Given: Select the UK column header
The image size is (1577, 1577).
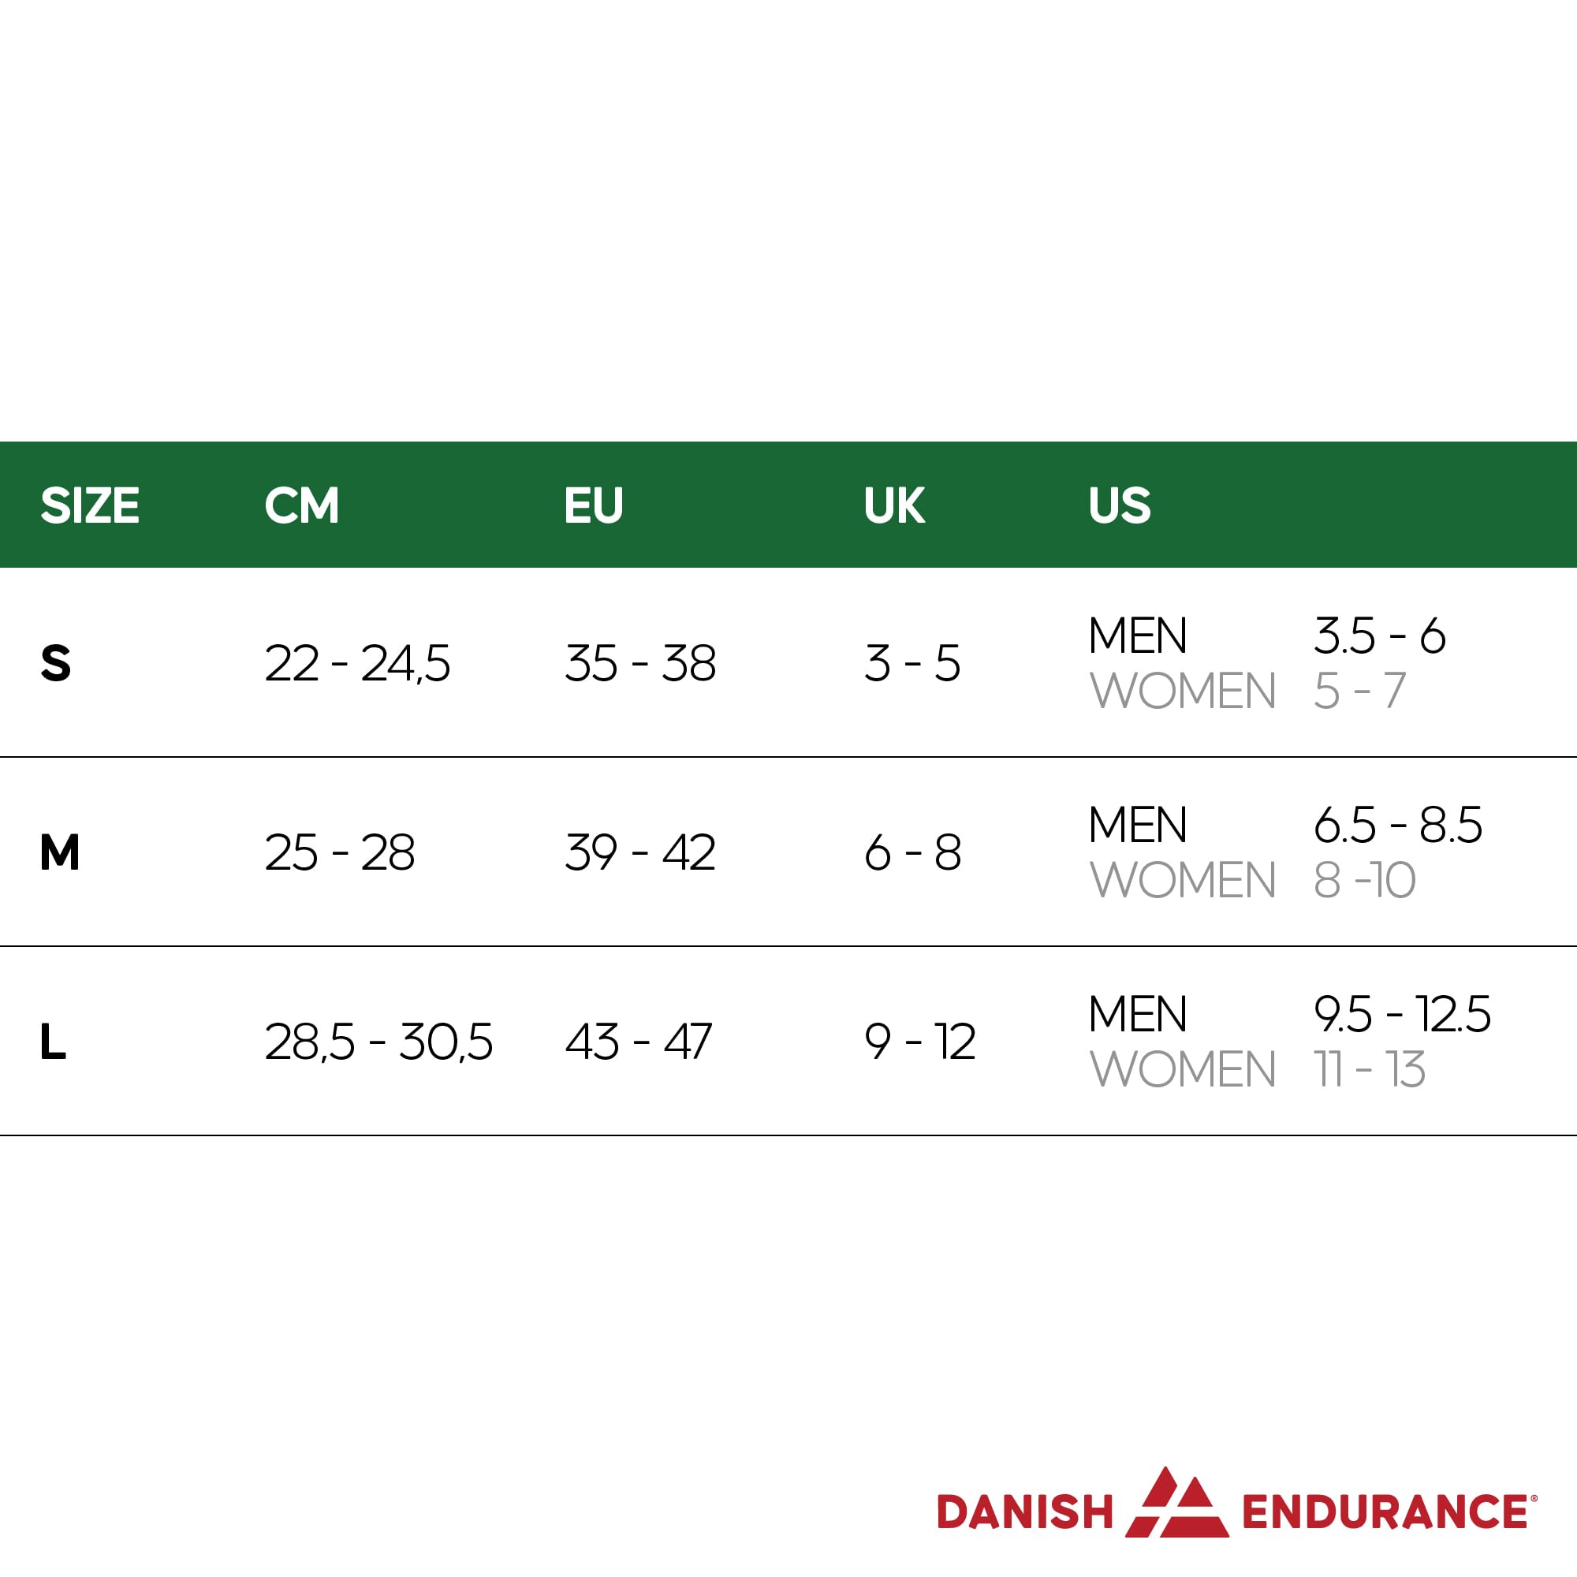Looking at the screenshot, I should 894,505.
